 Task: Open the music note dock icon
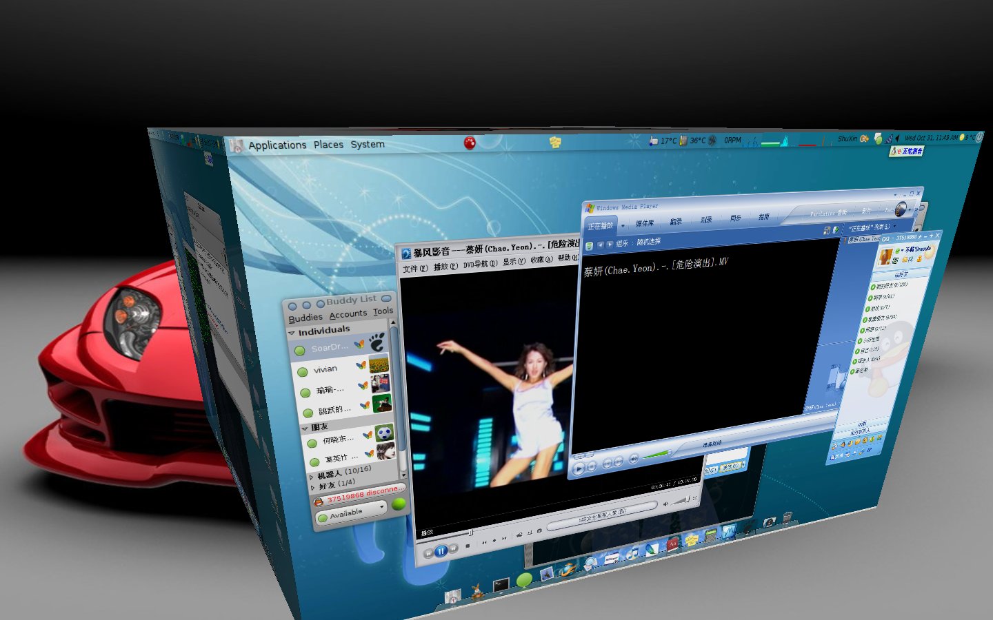coord(632,552)
